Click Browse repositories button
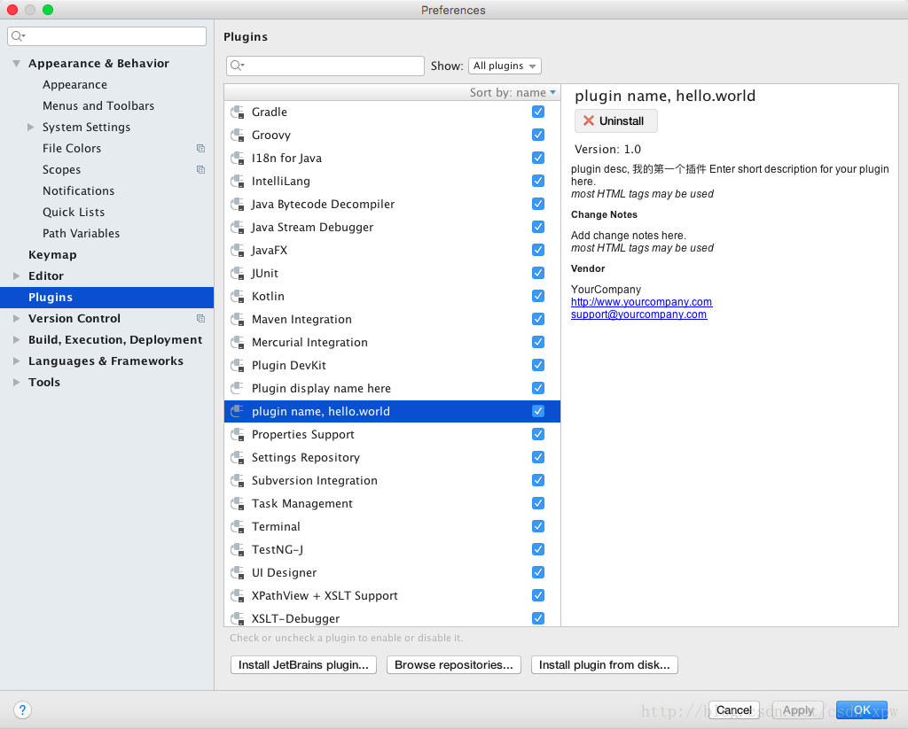Image resolution: width=908 pixels, height=729 pixels. pyautogui.click(x=454, y=664)
